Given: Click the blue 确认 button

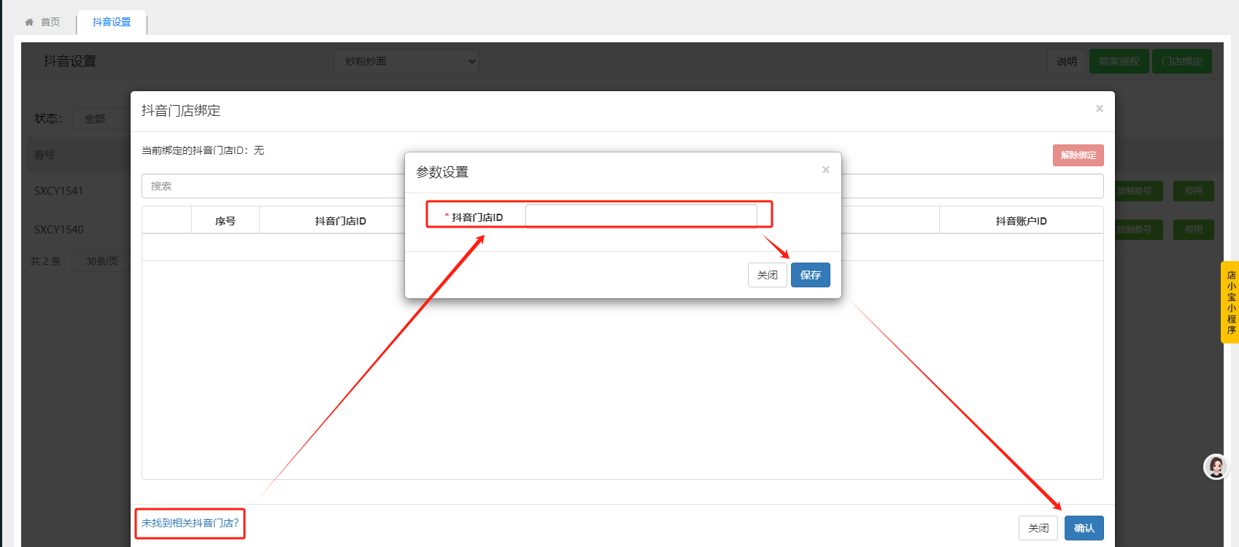Looking at the screenshot, I should coord(1084,528).
